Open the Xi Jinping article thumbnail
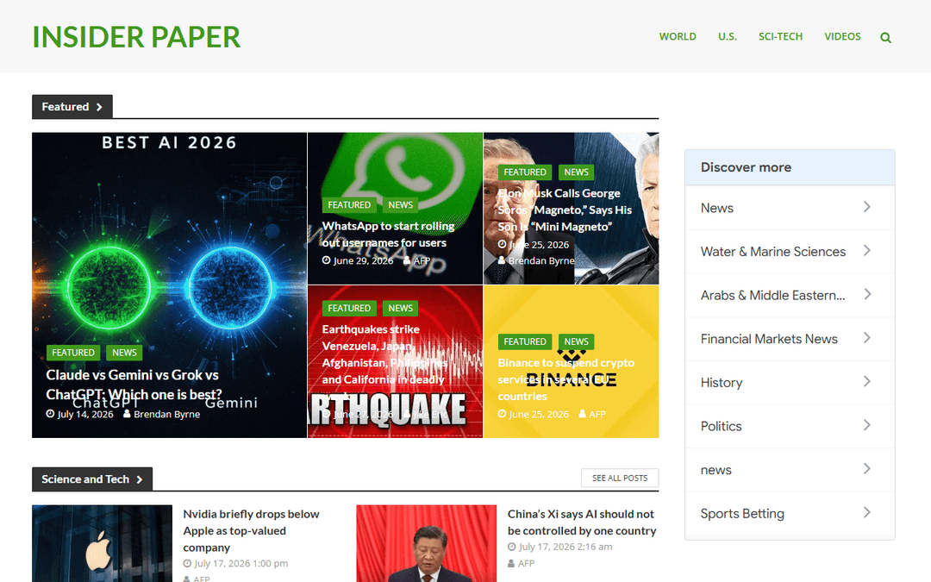931x582 pixels. pos(427,543)
